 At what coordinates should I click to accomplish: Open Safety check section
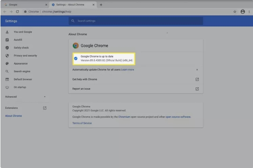coord(21,48)
